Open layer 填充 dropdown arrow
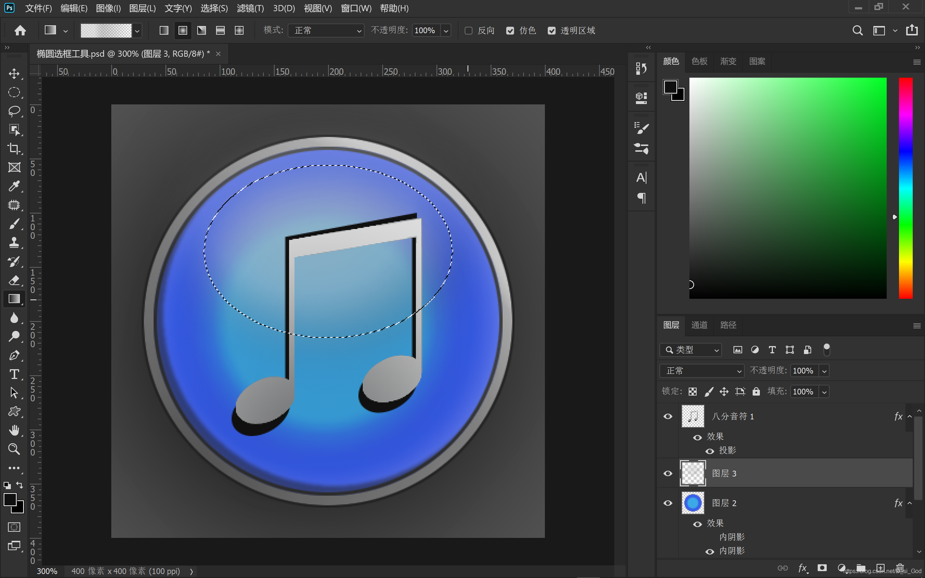This screenshot has width=925, height=578. [824, 392]
